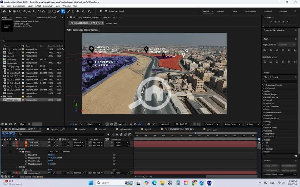300x187 pixels.
Task: Step to next frame in Preview
Action: [284, 22]
